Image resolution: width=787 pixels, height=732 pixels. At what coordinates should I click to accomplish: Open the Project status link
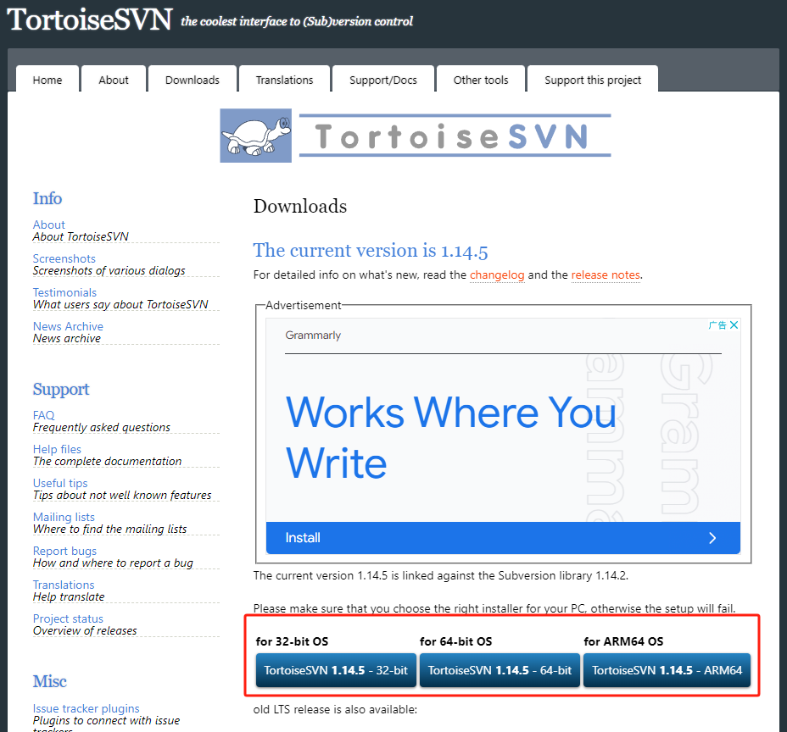tap(68, 618)
